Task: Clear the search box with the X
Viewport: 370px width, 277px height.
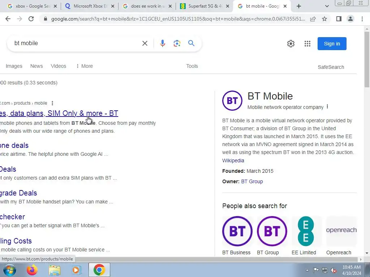Action: pos(145,43)
